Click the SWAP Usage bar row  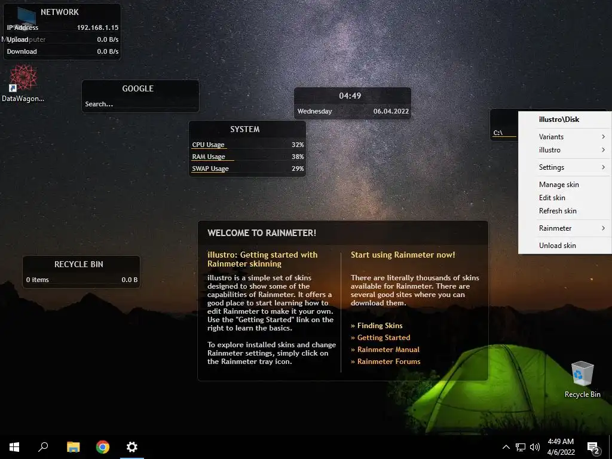[247, 169]
